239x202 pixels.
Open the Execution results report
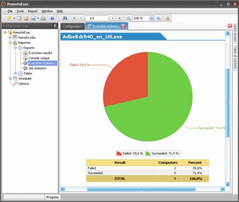coord(40,53)
